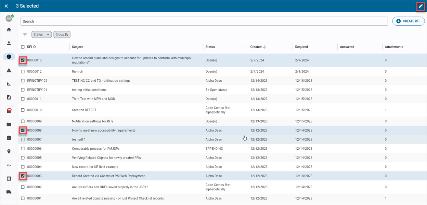
Task: Open the clipboard sidebar icon
Action: 9,138
